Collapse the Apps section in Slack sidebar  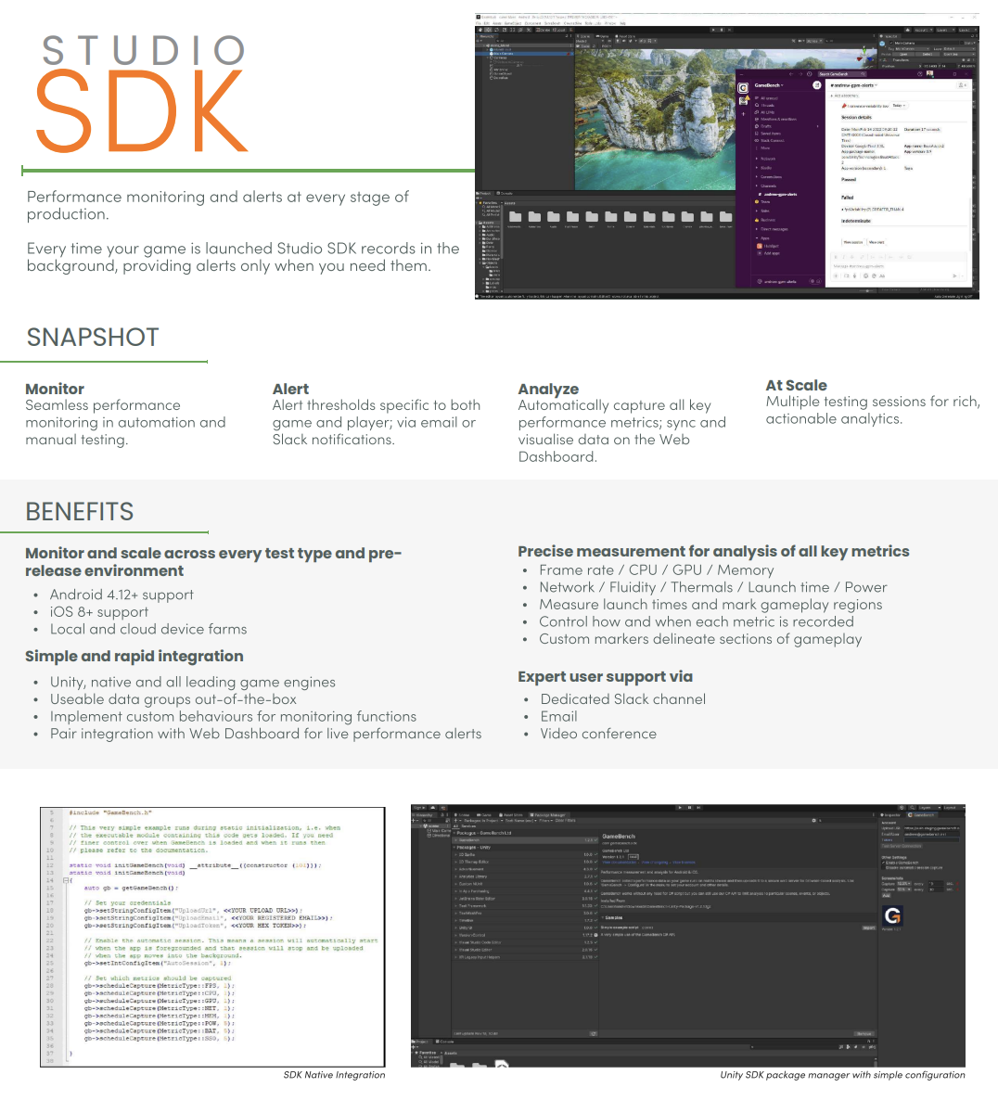757,238
